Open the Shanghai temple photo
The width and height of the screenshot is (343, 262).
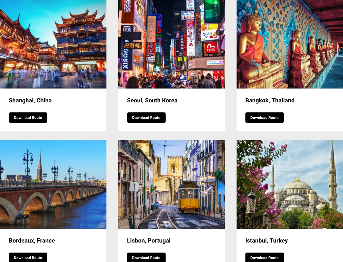coord(53,44)
